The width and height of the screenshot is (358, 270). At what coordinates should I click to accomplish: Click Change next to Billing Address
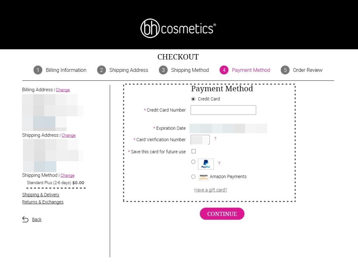pos(63,90)
